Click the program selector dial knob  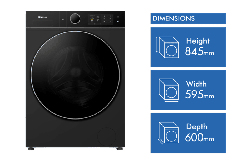click(75, 18)
